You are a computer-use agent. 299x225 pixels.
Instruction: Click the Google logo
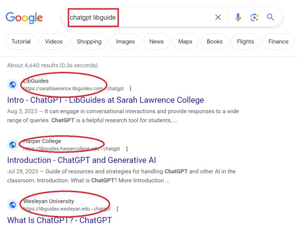24,17
